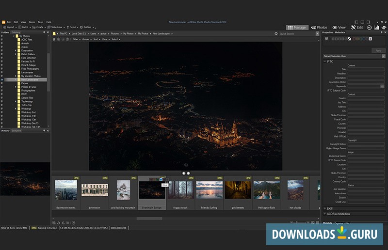Toggle the tagged checkbox in Properties panel
This screenshot has width=388, height=250.
pyautogui.click(x=326, y=39)
